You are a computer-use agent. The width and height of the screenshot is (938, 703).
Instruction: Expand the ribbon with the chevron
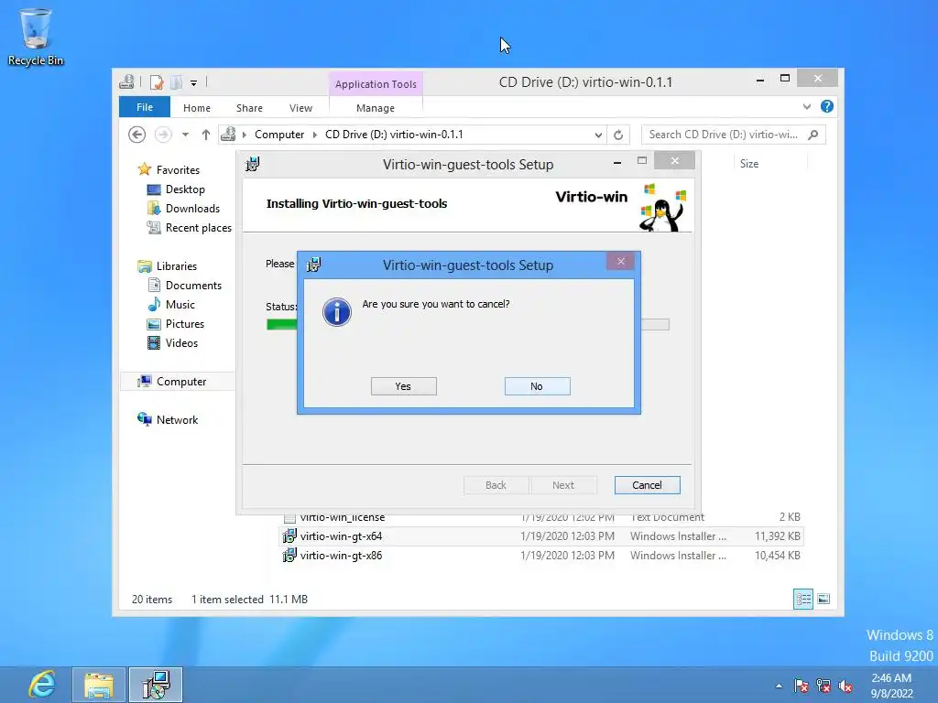click(807, 106)
